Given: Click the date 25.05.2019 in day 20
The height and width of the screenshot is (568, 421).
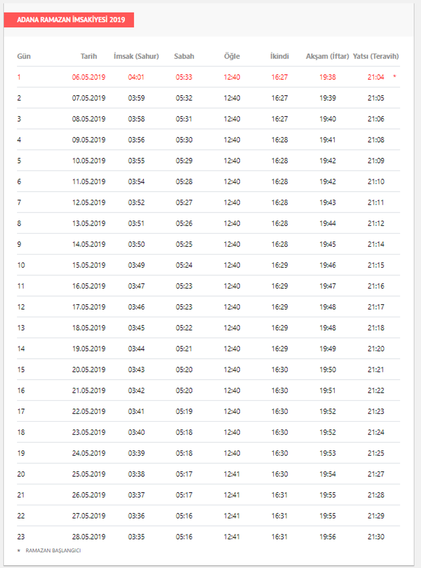Looking at the screenshot, I should pyautogui.click(x=89, y=474).
